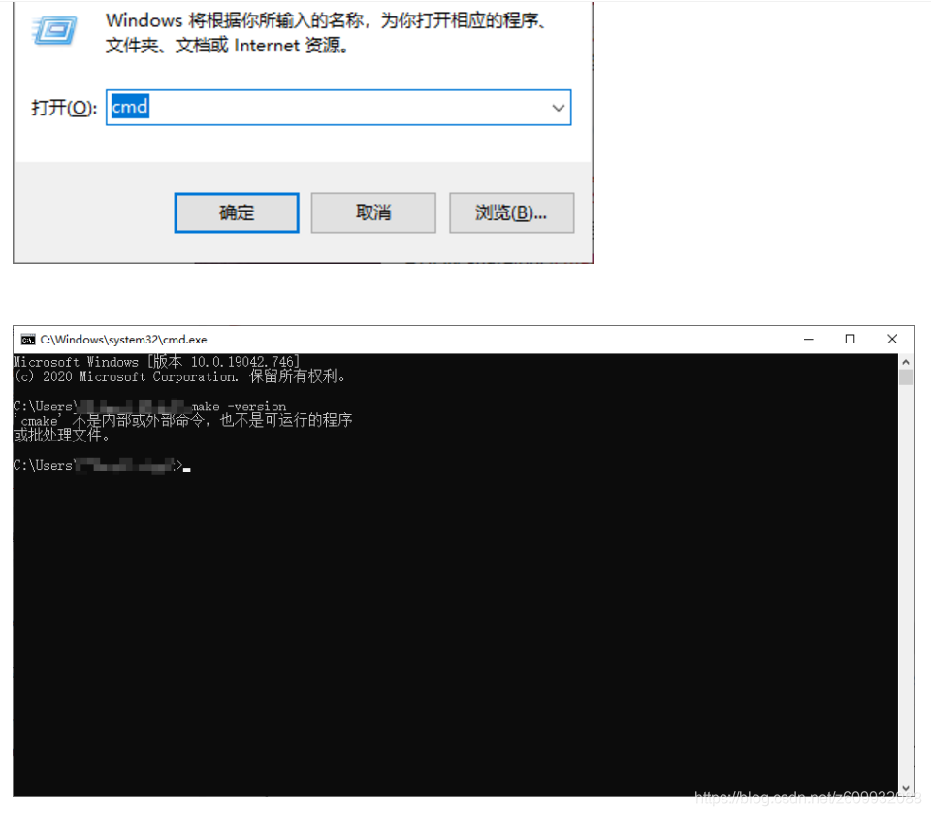931x816 pixels.
Task: Click the 确定 button in Run dialog
Action: point(237,212)
